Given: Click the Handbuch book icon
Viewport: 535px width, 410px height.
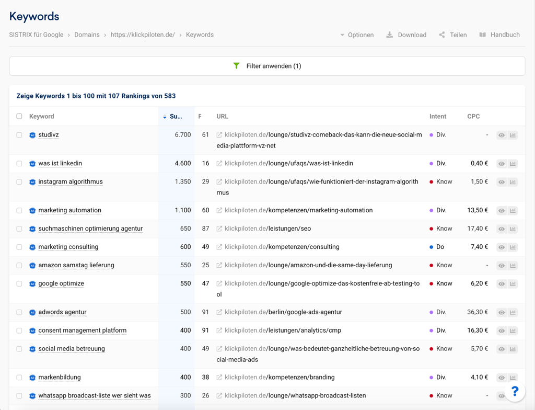Looking at the screenshot, I should pos(482,35).
